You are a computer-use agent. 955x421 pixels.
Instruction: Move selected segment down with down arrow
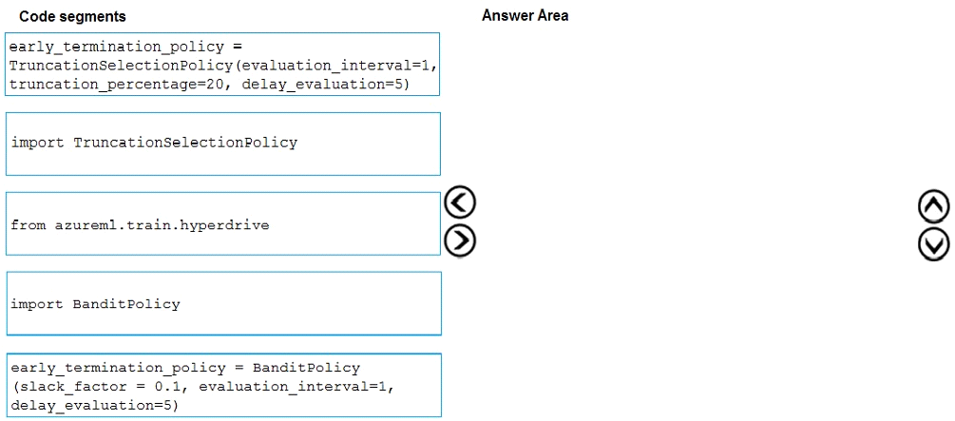click(x=934, y=245)
